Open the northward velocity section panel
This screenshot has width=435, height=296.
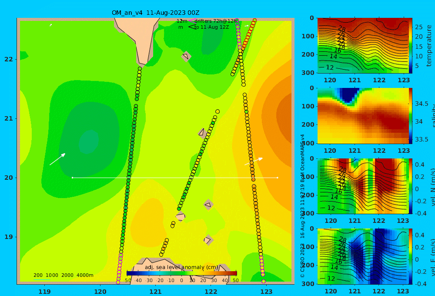pos(363,186)
